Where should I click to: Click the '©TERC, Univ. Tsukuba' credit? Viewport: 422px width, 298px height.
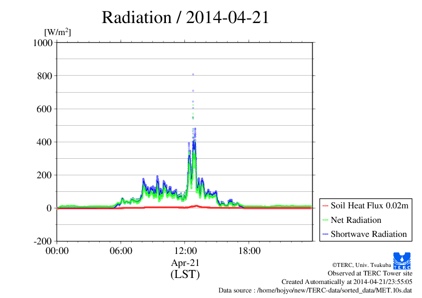tap(361, 265)
